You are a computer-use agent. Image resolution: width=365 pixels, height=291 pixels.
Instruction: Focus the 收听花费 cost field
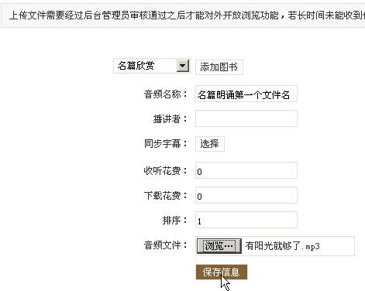246,170
